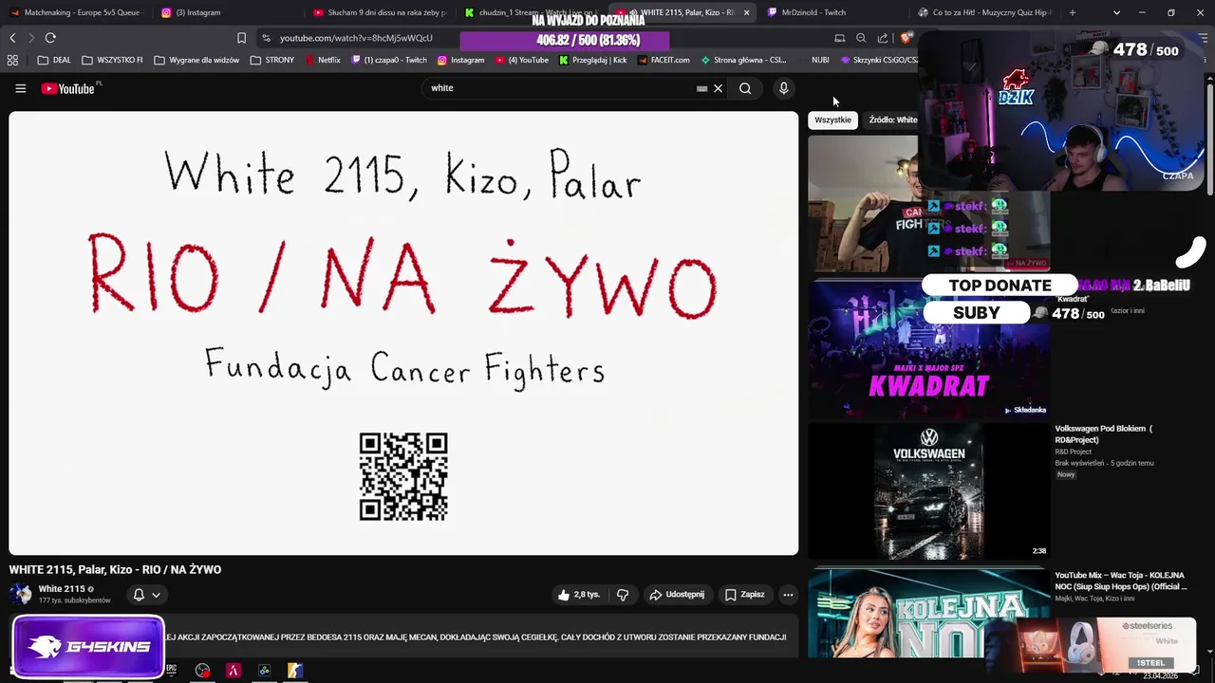The height and width of the screenshot is (683, 1215).
Task: Open the DEAL bookmarks folder
Action: click(x=54, y=60)
